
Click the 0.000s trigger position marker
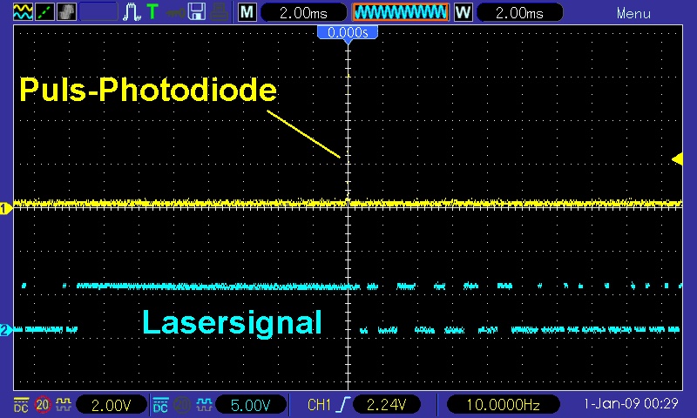click(x=348, y=32)
